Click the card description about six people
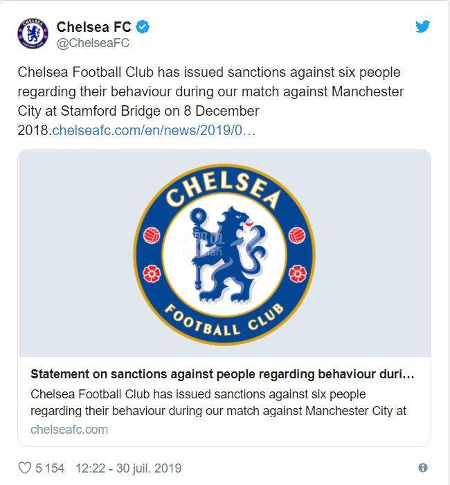 pos(218,403)
